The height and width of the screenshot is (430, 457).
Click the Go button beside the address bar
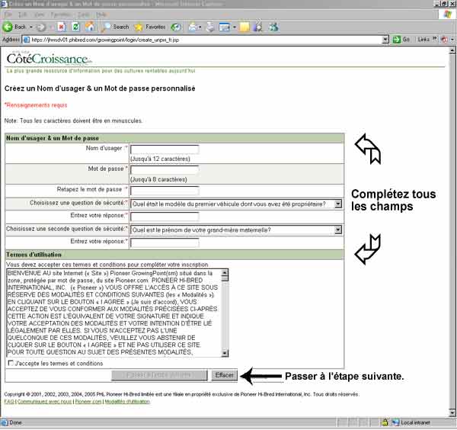coord(401,39)
